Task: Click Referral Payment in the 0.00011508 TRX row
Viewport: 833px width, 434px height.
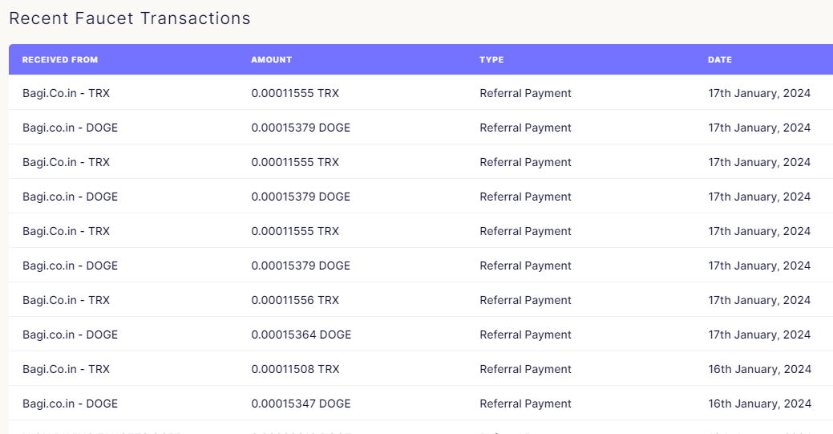Action: pyautogui.click(x=525, y=369)
